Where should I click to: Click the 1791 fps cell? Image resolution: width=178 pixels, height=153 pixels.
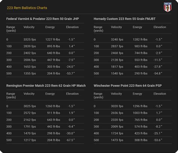pyautogui.click(x=30, y=127)
